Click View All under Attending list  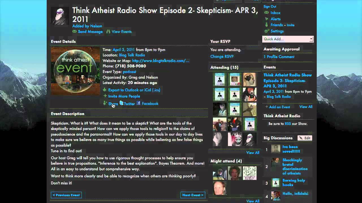[253, 153]
